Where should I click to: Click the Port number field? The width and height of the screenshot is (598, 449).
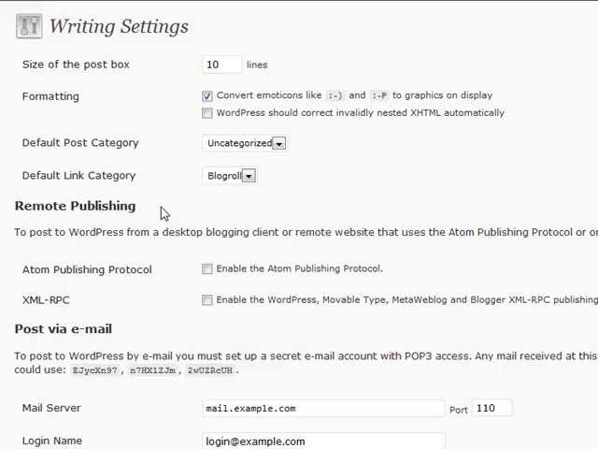coord(491,409)
